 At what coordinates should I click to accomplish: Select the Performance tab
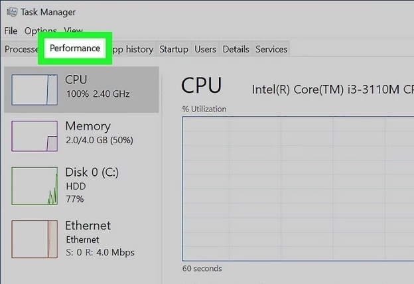point(75,48)
